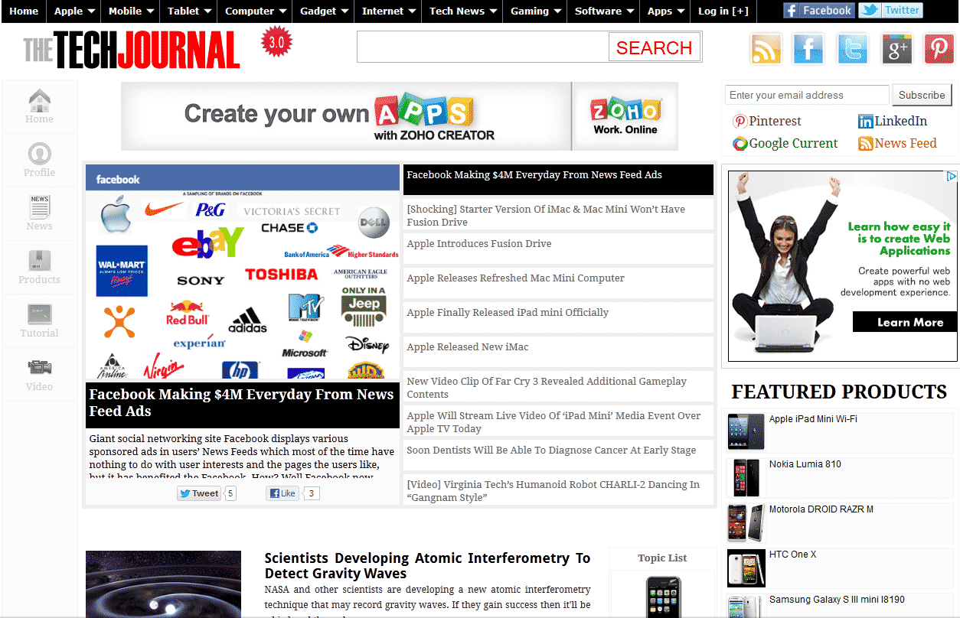The image size is (960, 618).
Task: Expand the Software dropdown menu
Action: point(604,11)
